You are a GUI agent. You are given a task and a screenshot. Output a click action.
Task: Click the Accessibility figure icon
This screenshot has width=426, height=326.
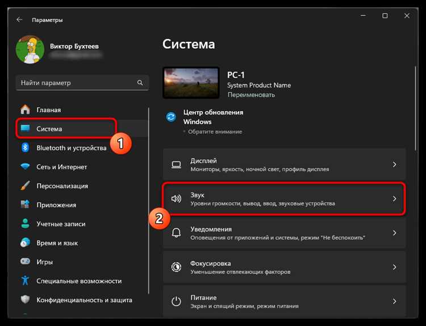25,281
